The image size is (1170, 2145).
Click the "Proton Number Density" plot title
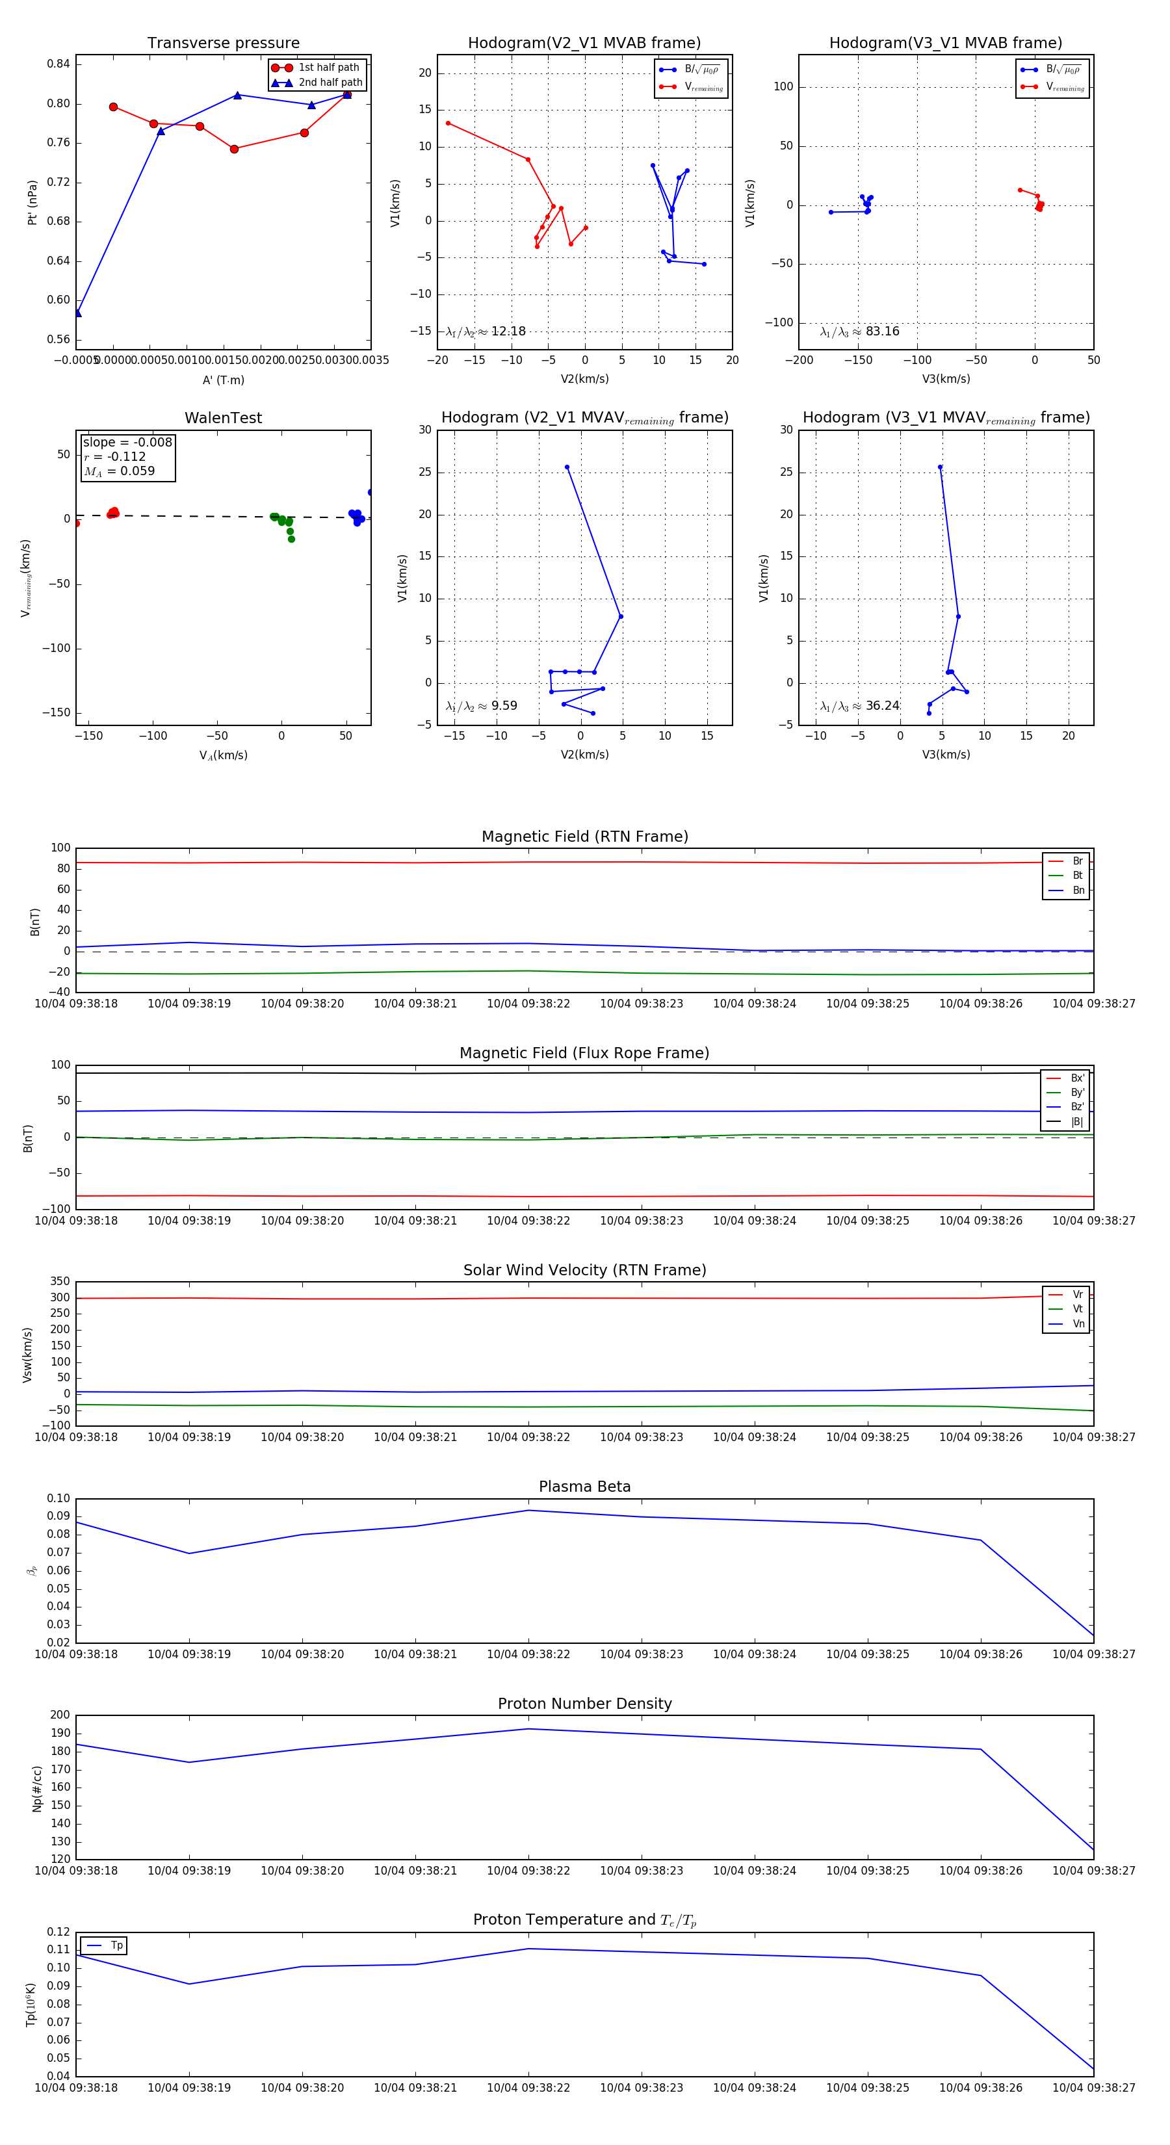coord(584,1703)
